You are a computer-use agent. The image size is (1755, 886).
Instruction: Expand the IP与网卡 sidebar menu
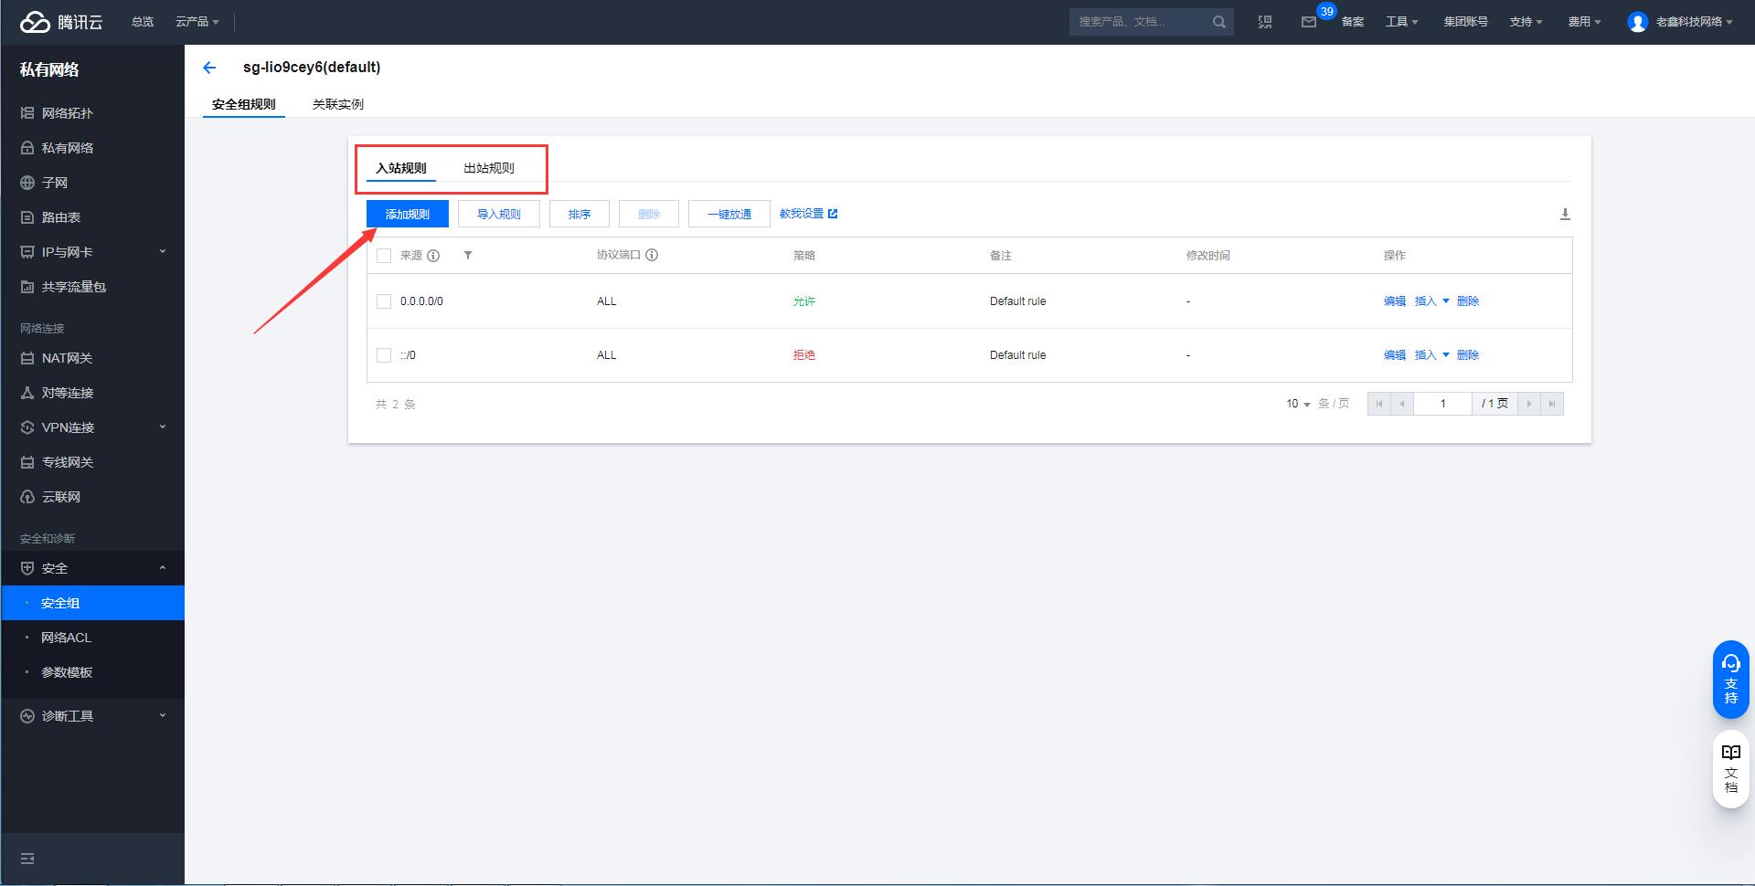91,252
